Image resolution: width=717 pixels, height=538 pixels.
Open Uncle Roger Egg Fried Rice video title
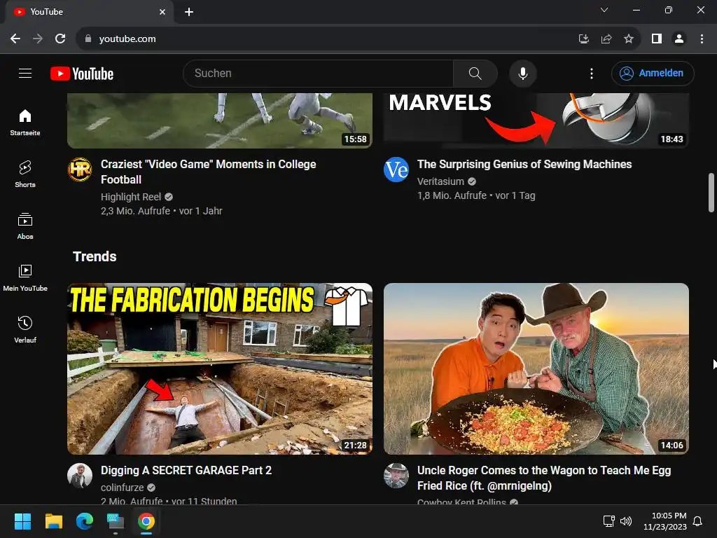[x=544, y=478]
